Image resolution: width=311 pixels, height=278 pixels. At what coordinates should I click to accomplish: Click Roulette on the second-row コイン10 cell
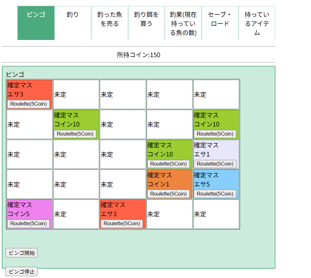pos(76,134)
